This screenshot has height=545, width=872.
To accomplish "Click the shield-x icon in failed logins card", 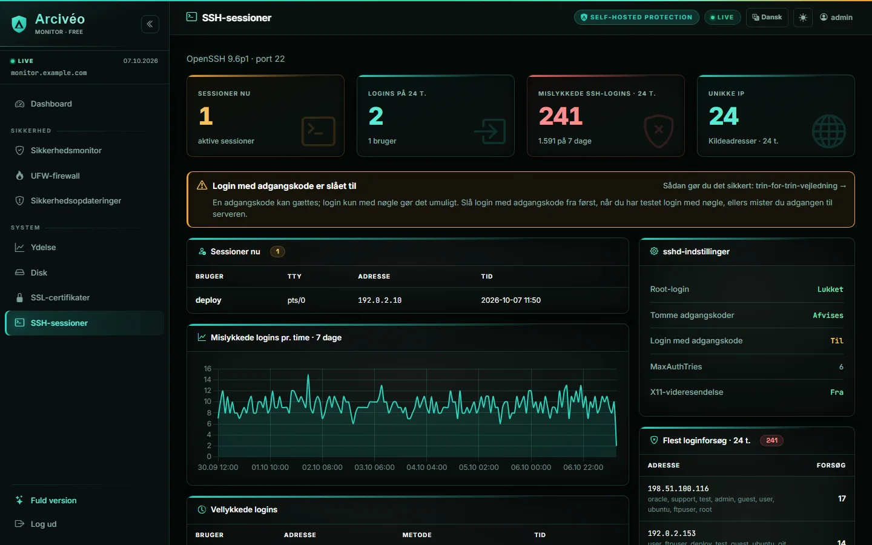I will tap(659, 131).
